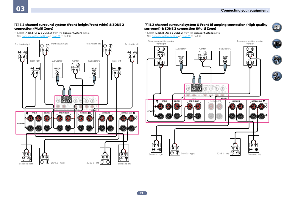Click '5.1ch Bi-Amp + ZONE 2' setting text

(x=169, y=33)
